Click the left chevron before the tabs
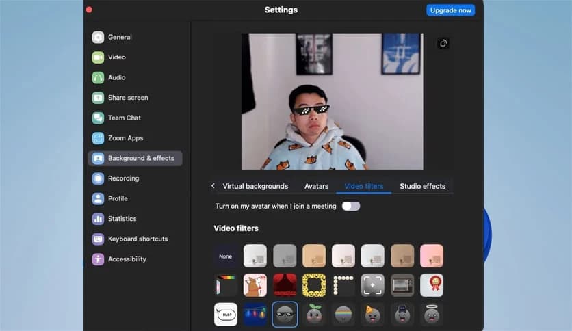572x331 pixels. [x=213, y=186]
